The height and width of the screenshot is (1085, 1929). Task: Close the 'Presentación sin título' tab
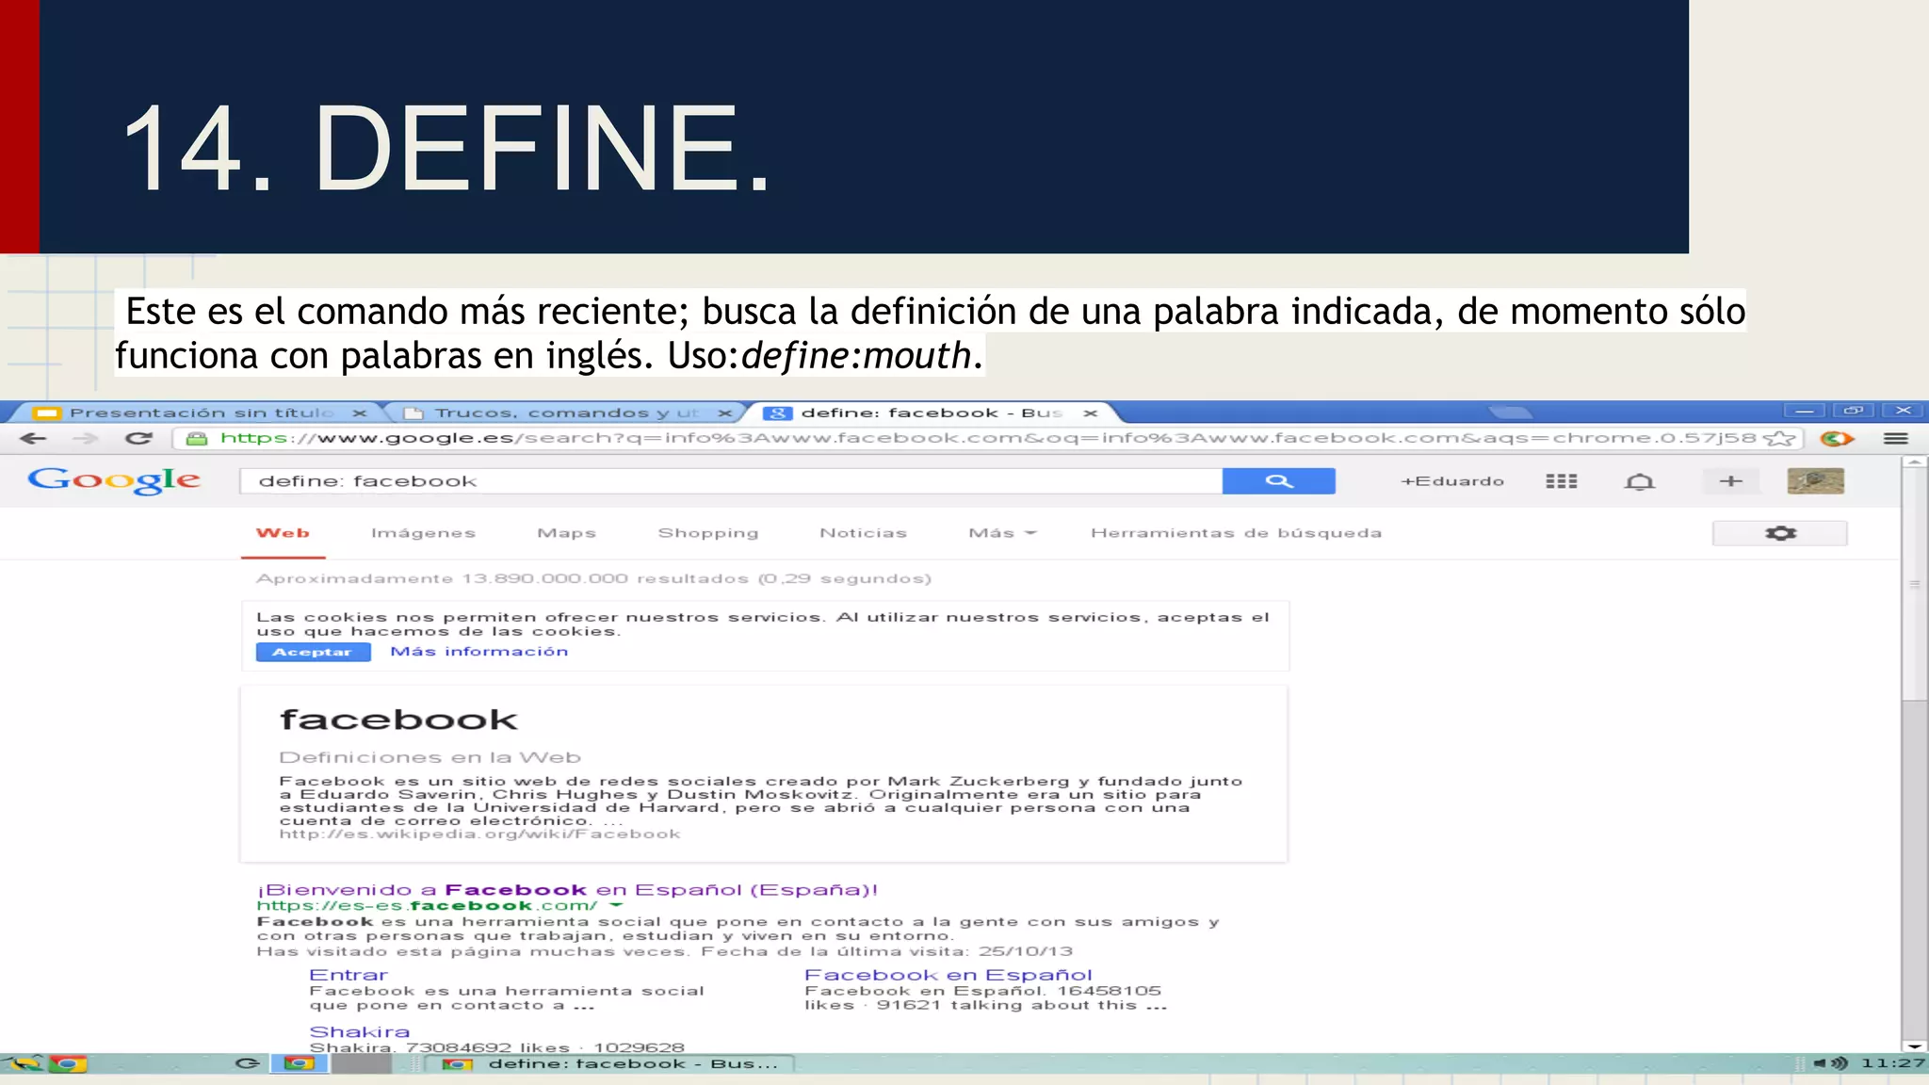point(359,413)
